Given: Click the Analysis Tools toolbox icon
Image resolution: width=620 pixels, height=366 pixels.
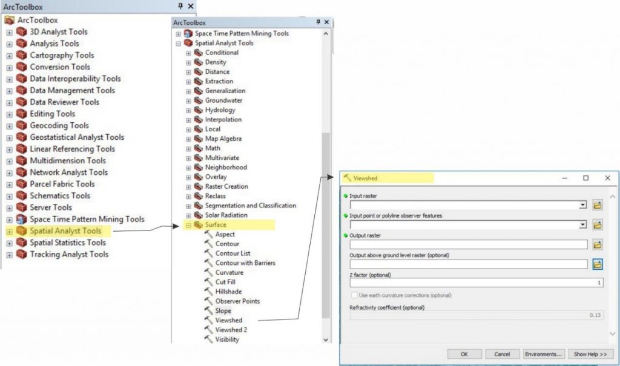Looking at the screenshot, I should (x=21, y=44).
